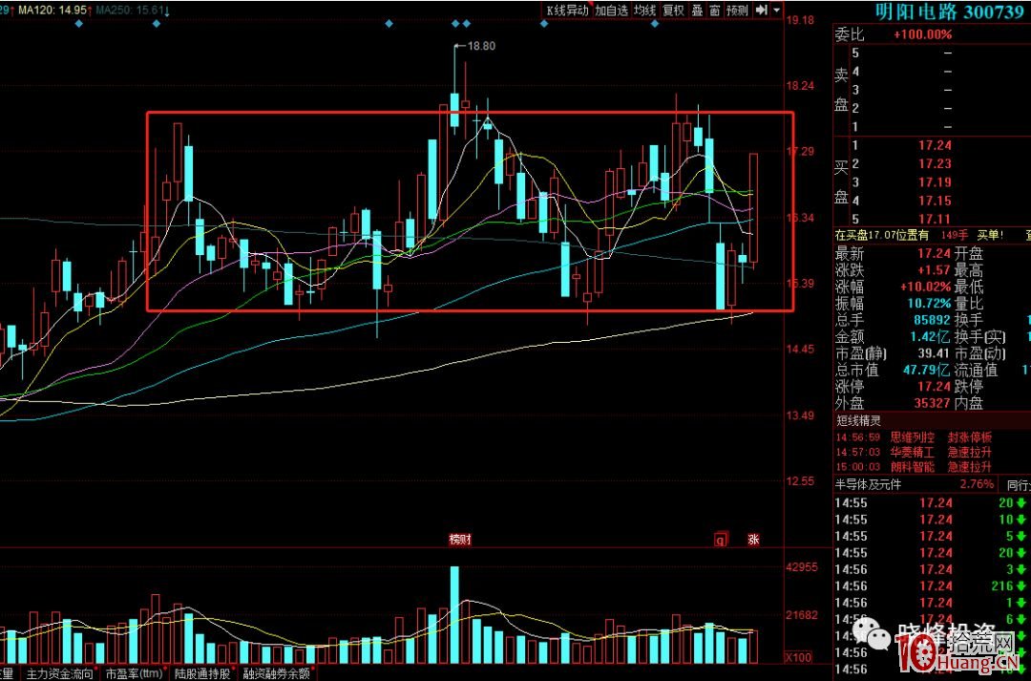This screenshot has height=681, width=1031.
Task: Switch to 市盈率(ttm) indicator tab
Action: coord(135,673)
